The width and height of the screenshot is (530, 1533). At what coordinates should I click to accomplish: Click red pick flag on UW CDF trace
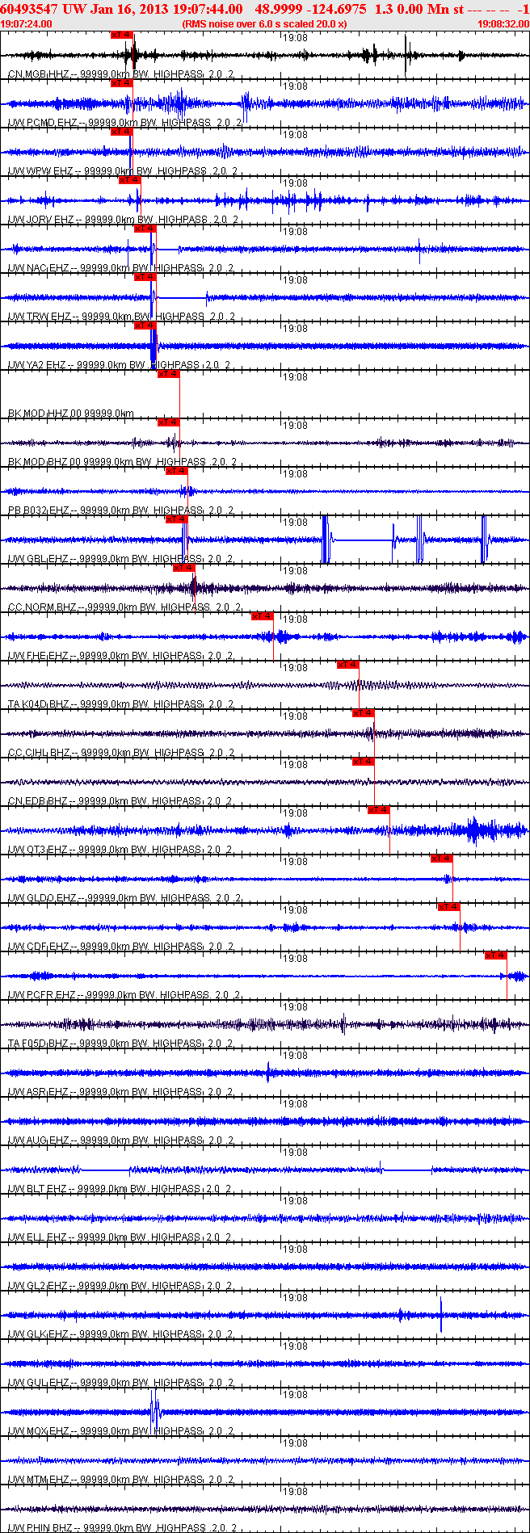pyautogui.click(x=449, y=907)
